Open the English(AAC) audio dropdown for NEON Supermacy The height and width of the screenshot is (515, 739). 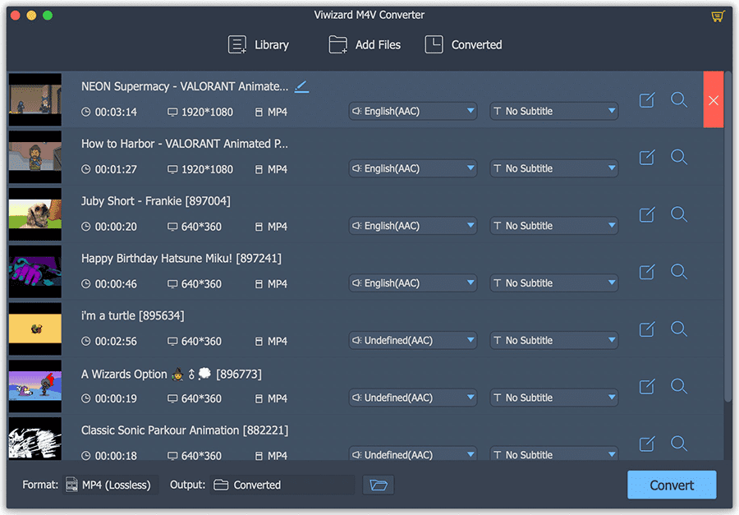coord(412,111)
